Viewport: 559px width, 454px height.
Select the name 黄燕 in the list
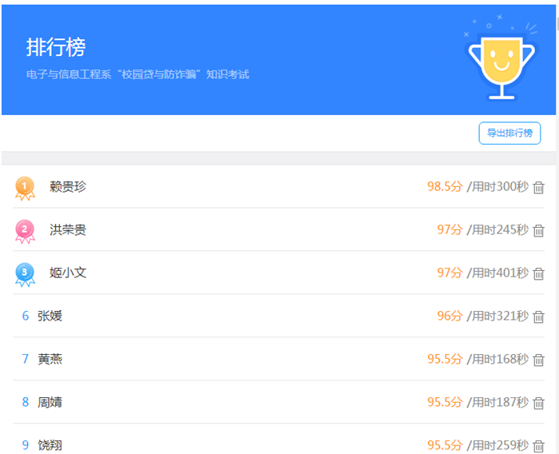click(50, 359)
